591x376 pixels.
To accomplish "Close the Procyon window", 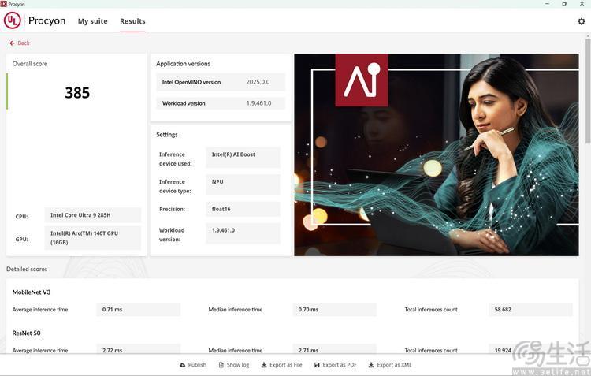I will [x=582, y=4].
